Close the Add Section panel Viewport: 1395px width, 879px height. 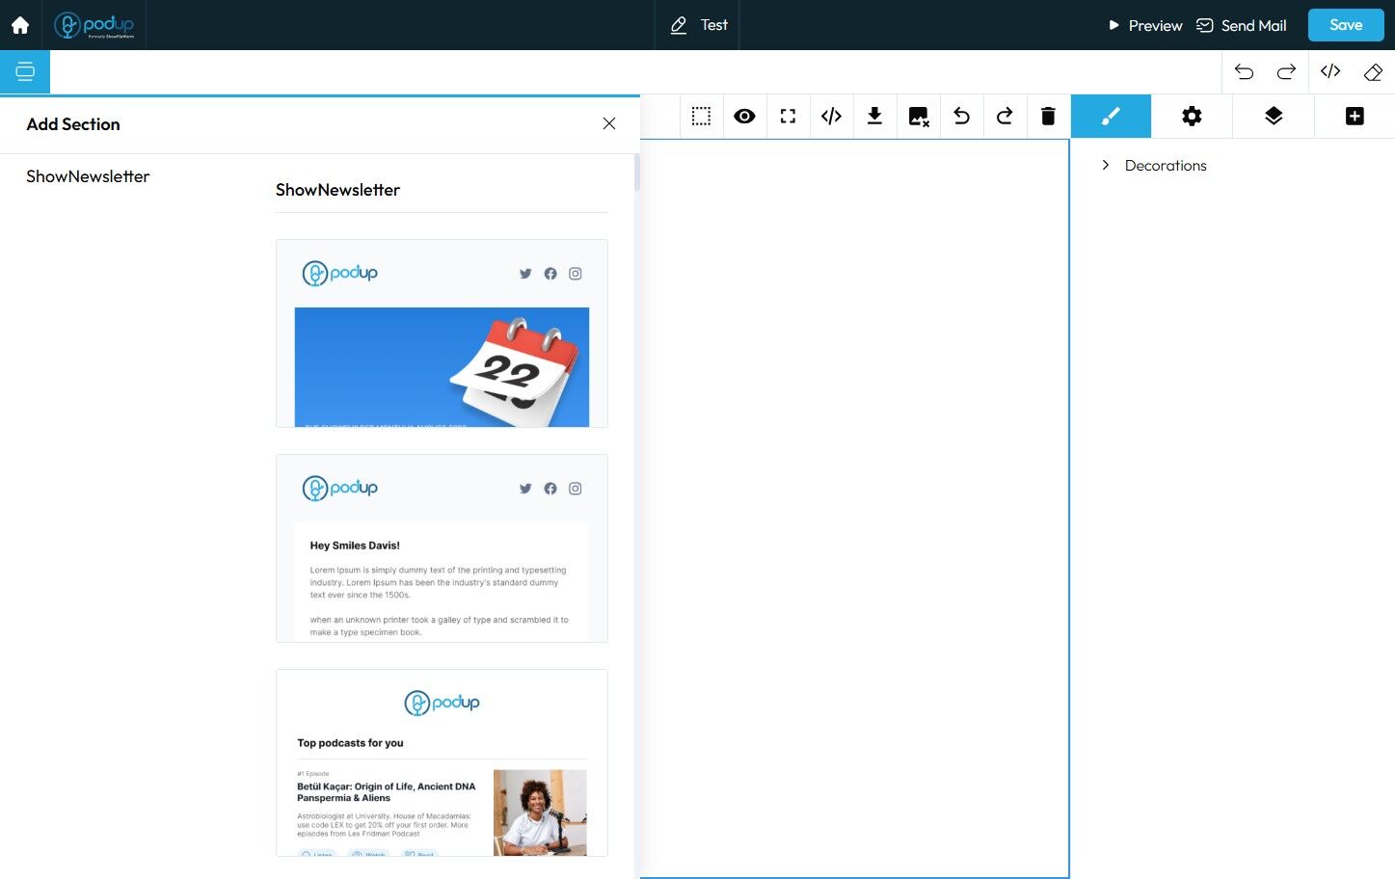(x=609, y=123)
